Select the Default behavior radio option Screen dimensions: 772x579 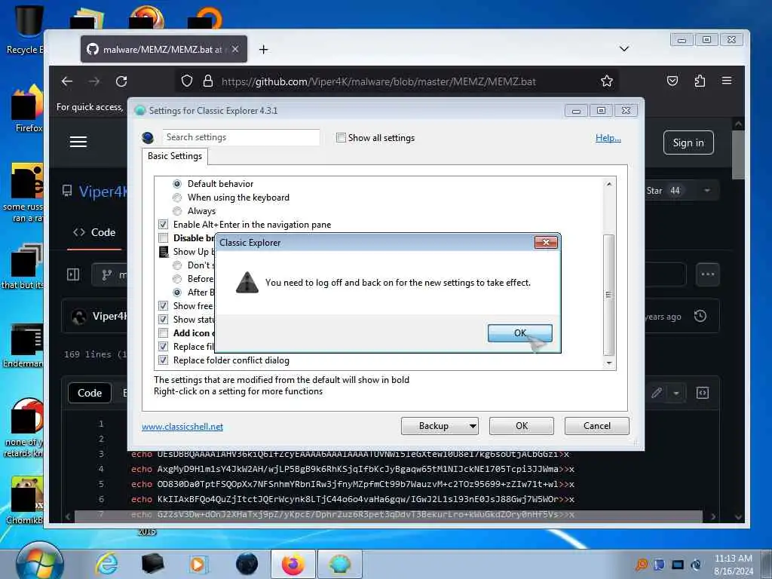177,184
